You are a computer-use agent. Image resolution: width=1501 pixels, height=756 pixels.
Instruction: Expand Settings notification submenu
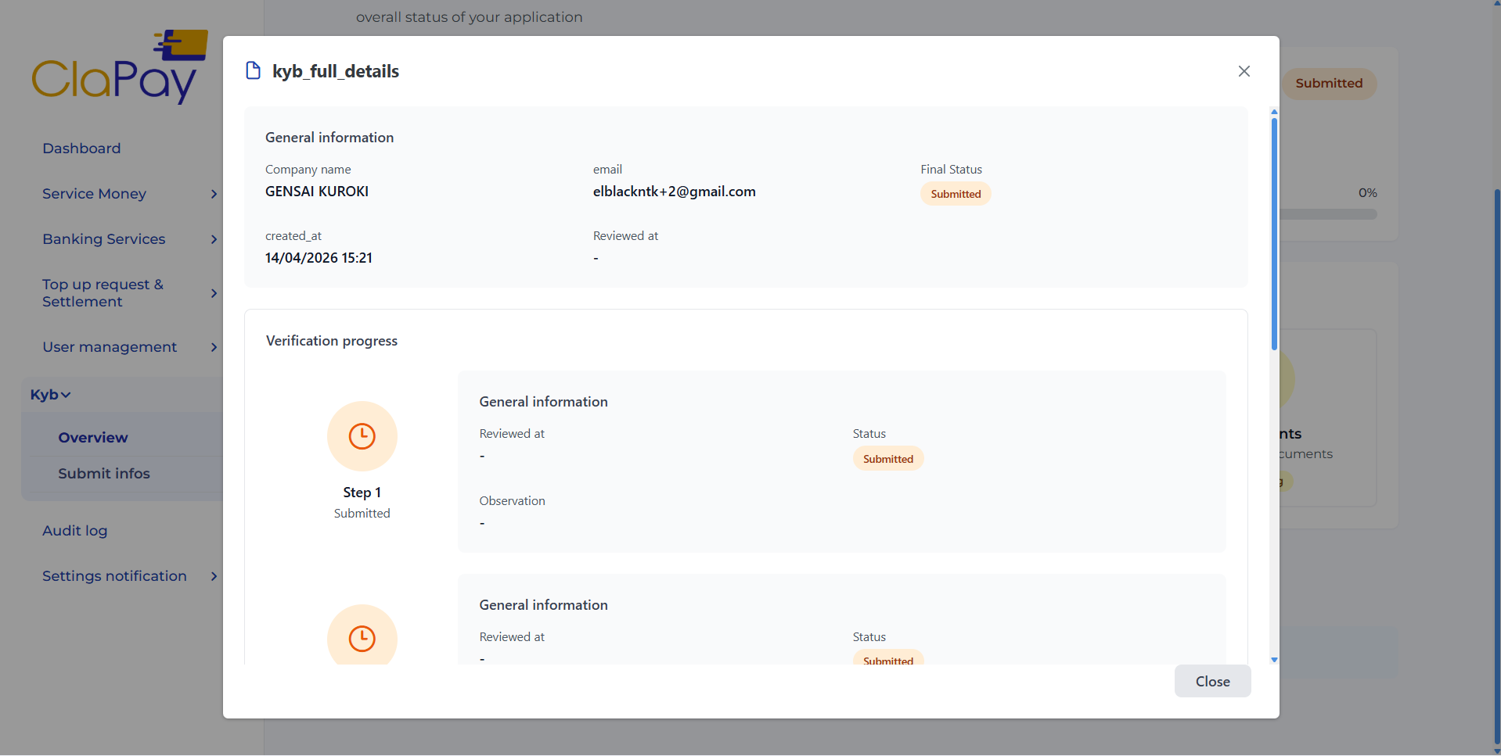pos(214,576)
